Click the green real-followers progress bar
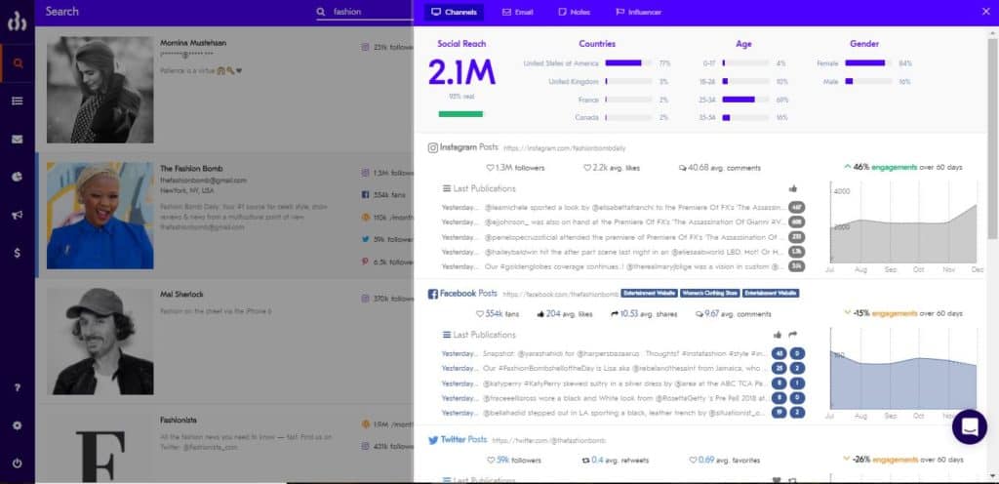Image resolution: width=999 pixels, height=484 pixels. [460, 114]
